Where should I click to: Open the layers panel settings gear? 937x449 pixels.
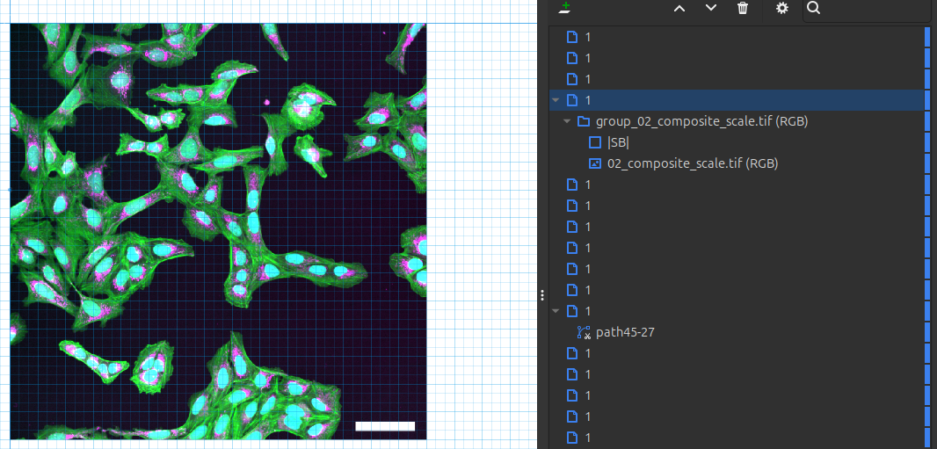[782, 8]
